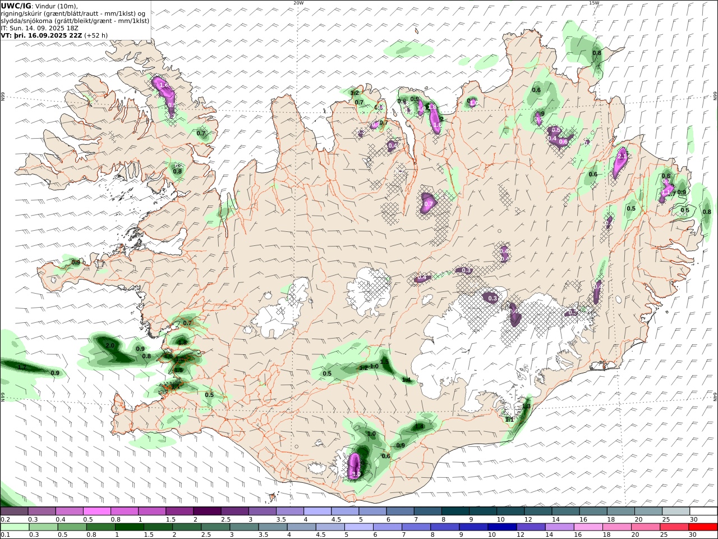718x539 pixels.
Task: Click the 2.5–3 swatch in the snow legend
Action: coord(234,511)
